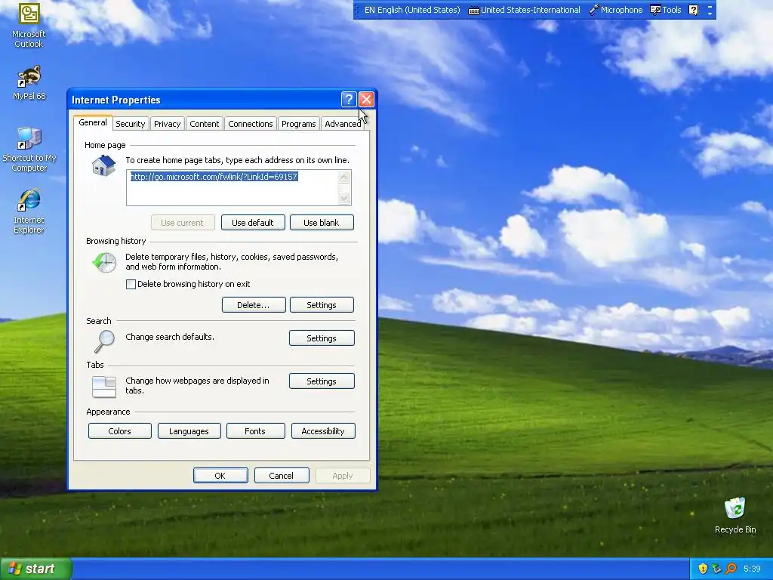Click the taskbar clock showing 5:39
Image resolution: width=773 pixels, height=580 pixels.
[752, 569]
